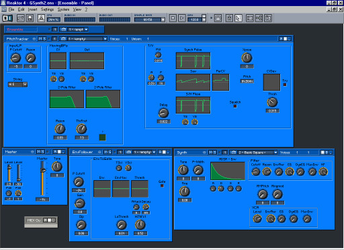Click the play triangle button in toolbar
The width and height of the screenshot is (344, 250).
[x=182, y=18]
